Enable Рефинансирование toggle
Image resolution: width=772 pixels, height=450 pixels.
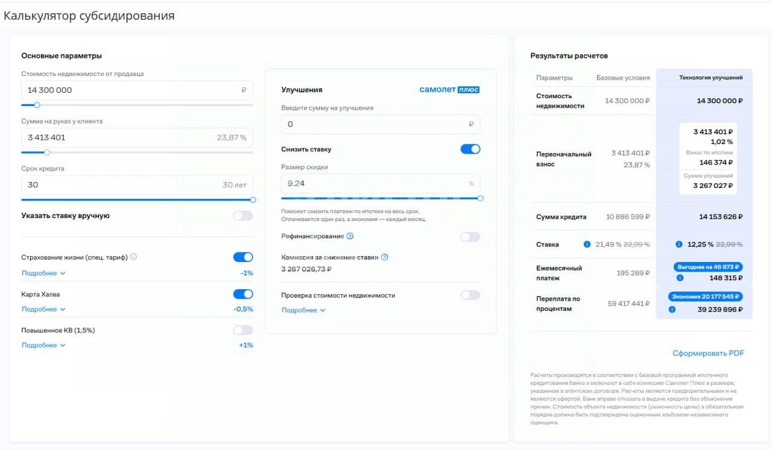point(470,237)
